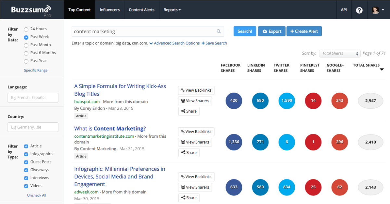Click the Export button
Image resolution: width=390 pixels, height=204 pixels.
[272, 31]
